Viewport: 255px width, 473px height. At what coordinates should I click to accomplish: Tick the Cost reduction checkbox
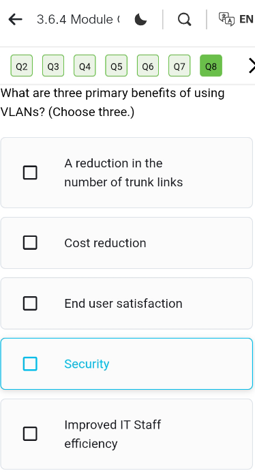tap(30, 243)
